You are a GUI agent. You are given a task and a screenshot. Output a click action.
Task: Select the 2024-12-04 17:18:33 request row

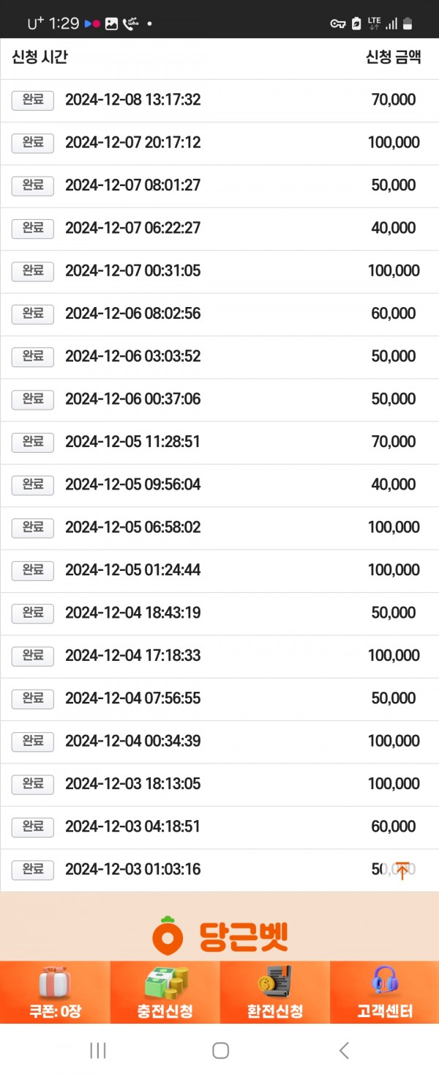click(219, 656)
